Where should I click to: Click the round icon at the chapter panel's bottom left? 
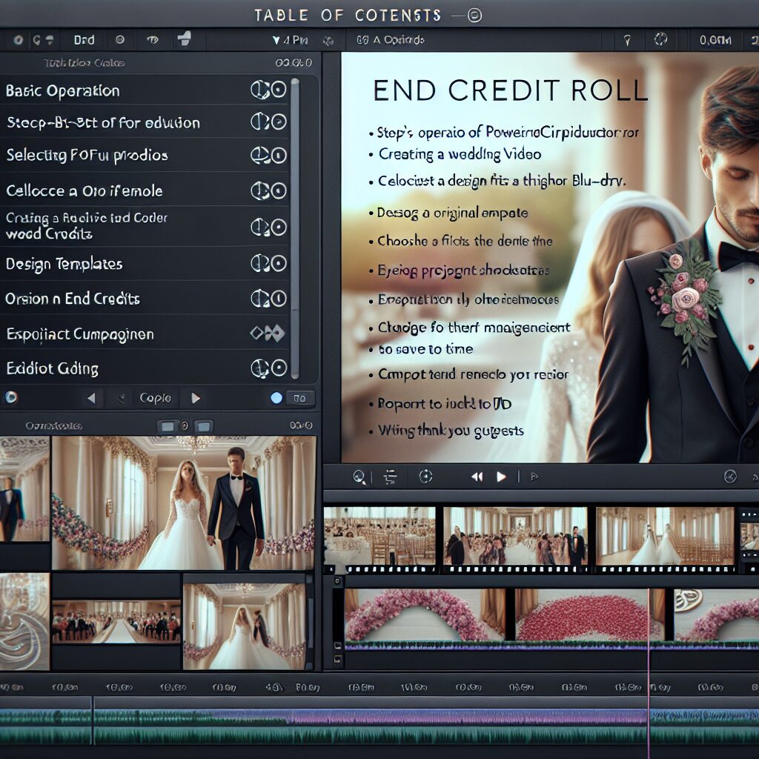[x=10, y=397]
